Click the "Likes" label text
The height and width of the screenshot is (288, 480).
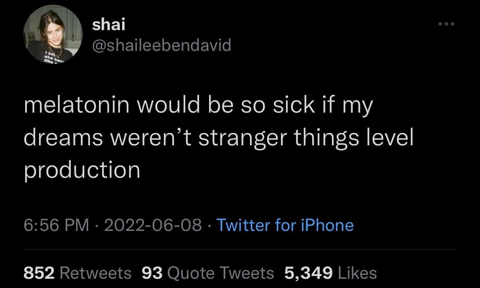click(x=357, y=273)
